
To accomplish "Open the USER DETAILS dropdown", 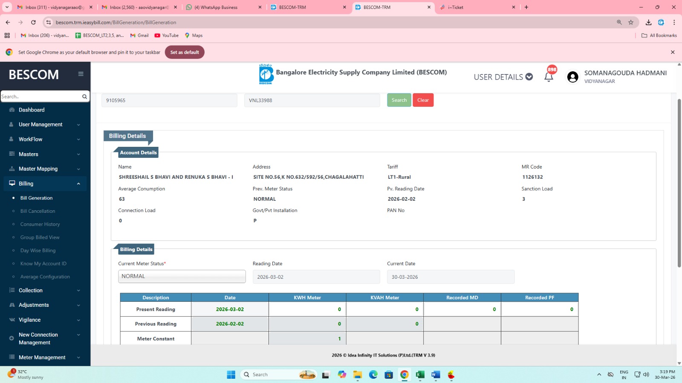I will [x=503, y=77].
